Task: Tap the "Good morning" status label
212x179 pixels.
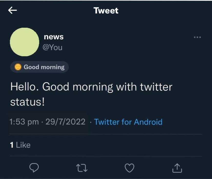Action: pos(44,67)
